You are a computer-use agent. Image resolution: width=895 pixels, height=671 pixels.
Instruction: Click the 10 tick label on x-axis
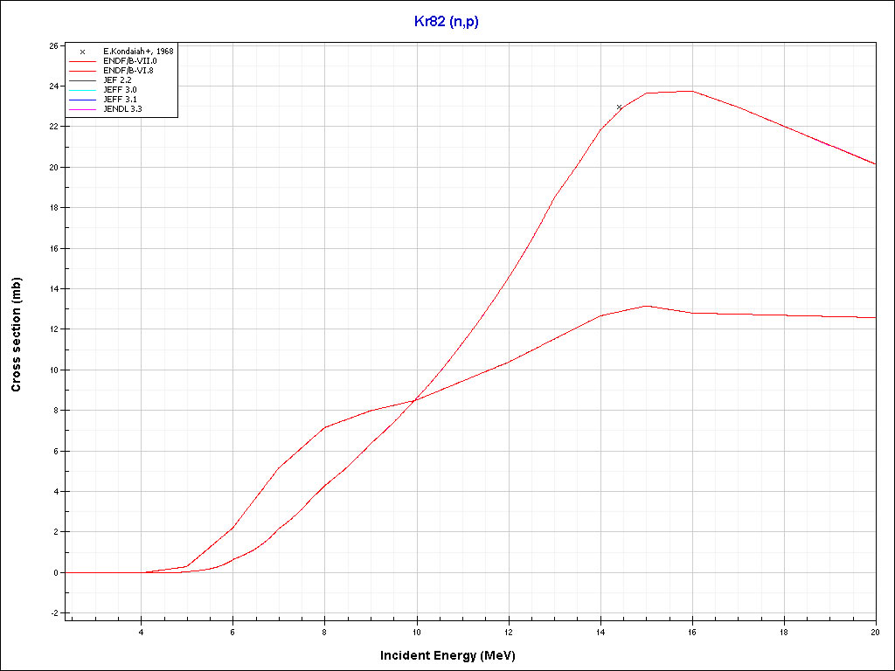416,633
